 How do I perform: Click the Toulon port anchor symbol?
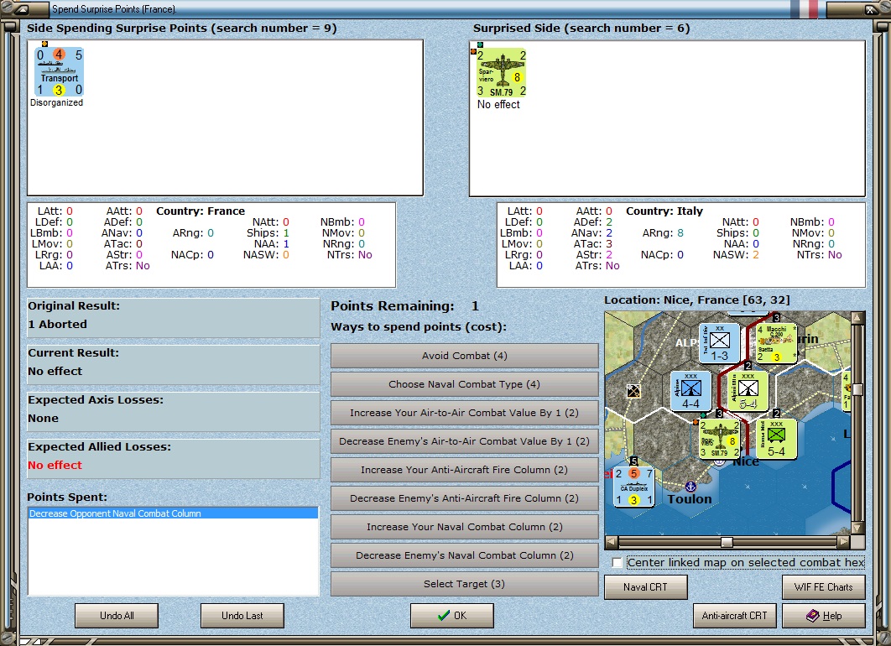690,487
